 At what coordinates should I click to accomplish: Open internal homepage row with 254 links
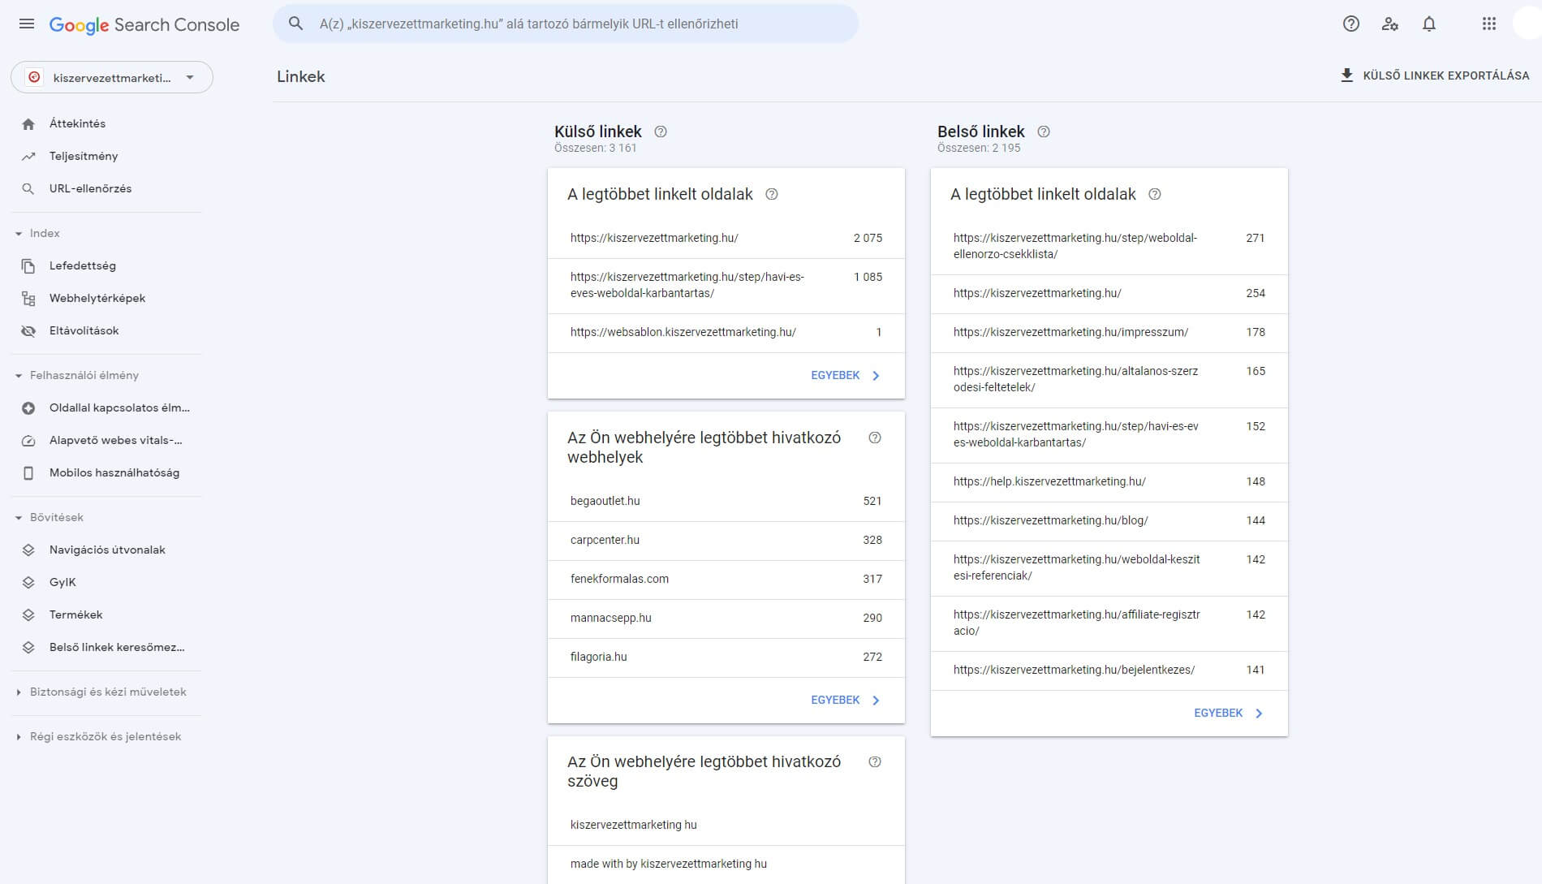[1109, 293]
